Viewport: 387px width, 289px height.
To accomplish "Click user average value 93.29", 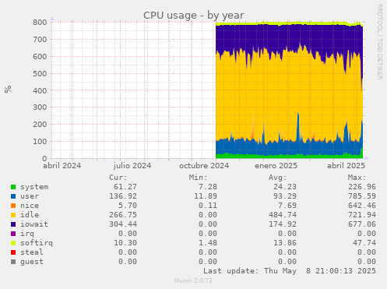I will click(285, 196).
